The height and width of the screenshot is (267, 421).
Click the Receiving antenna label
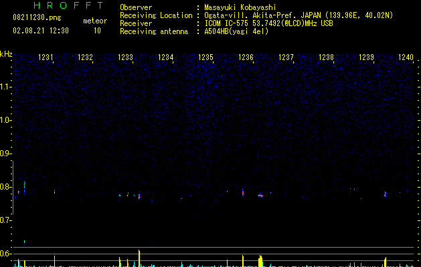point(154,31)
